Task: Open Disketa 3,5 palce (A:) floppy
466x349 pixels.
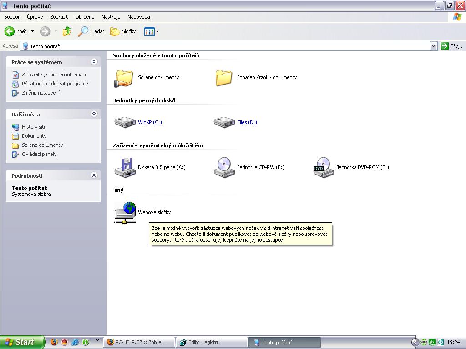Action: [x=125, y=167]
